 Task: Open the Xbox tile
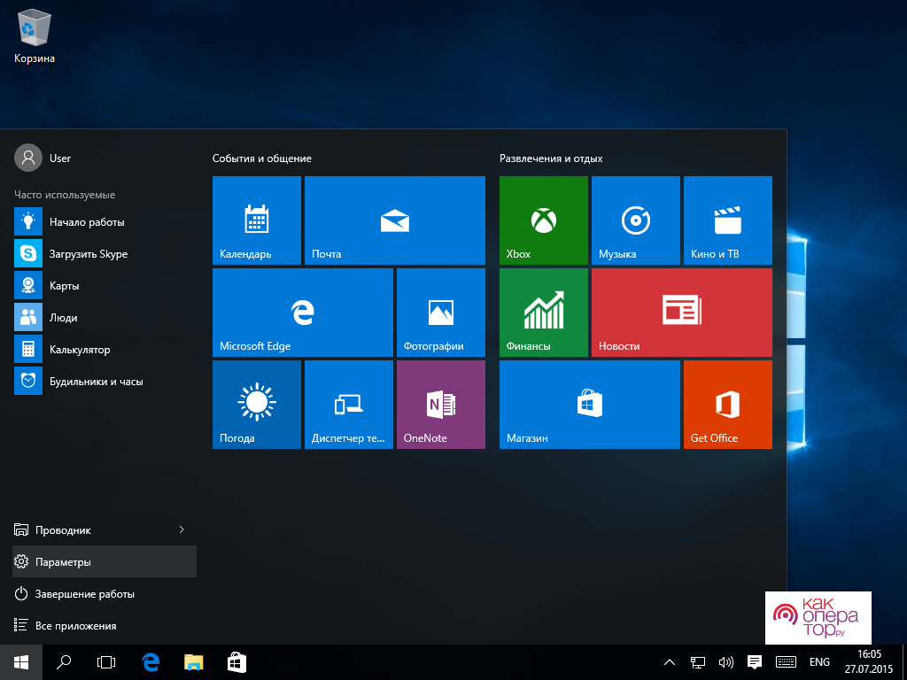click(543, 220)
